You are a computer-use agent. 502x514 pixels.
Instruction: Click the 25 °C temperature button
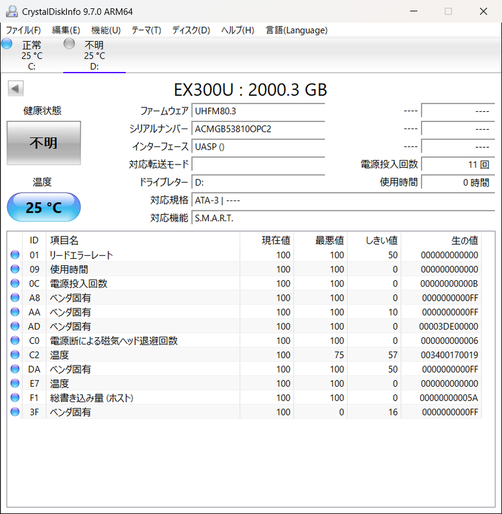(x=44, y=207)
